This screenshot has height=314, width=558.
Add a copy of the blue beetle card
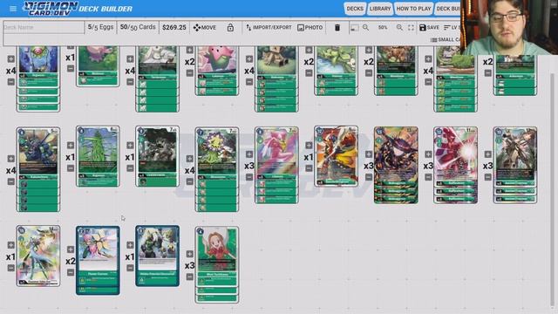click(10, 159)
